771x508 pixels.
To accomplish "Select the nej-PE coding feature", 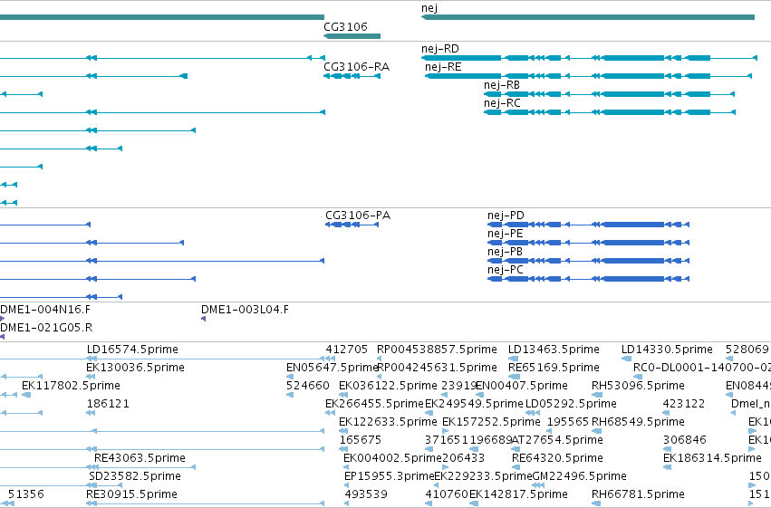I will 589,243.
